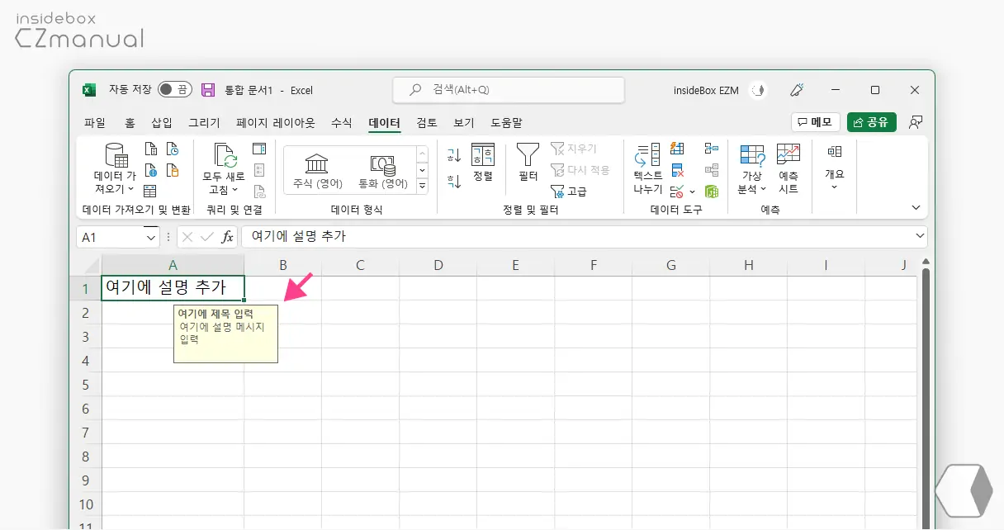1004x530 pixels.
Task: Expand the data types gallery More arrow
Action: [422, 187]
